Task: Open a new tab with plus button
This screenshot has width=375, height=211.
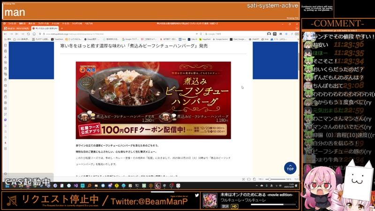Action: 62,29
